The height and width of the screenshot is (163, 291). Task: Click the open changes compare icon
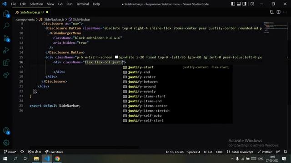[x=272, y=12]
